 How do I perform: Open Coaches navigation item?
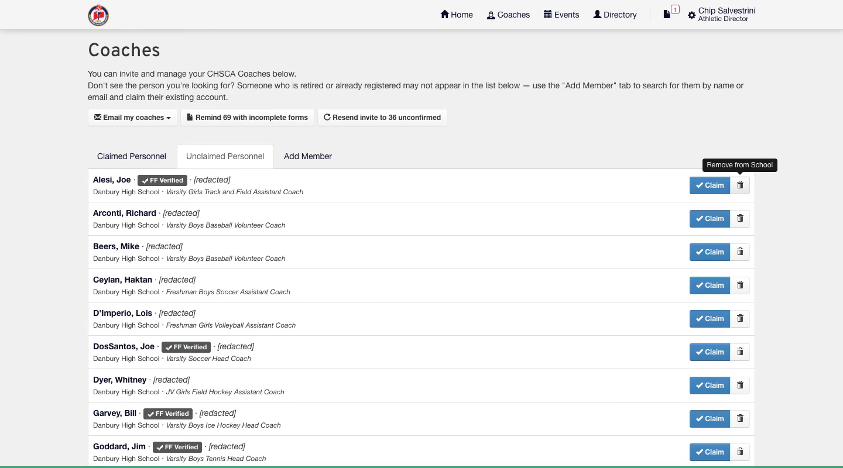(x=508, y=15)
